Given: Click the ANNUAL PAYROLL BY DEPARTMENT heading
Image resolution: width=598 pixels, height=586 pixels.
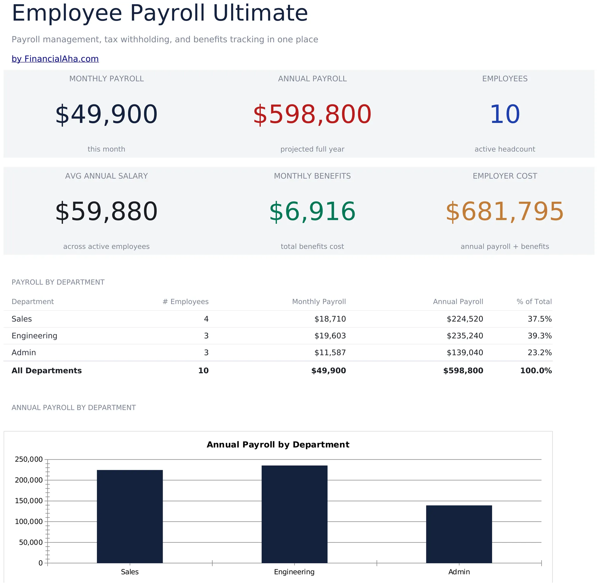Looking at the screenshot, I should click(74, 408).
